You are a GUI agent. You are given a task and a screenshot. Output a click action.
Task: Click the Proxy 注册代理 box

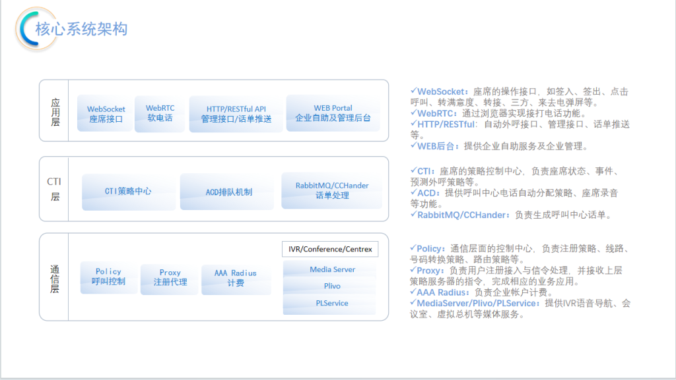point(170,278)
